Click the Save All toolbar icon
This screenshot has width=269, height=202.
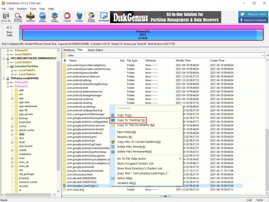(6, 17)
